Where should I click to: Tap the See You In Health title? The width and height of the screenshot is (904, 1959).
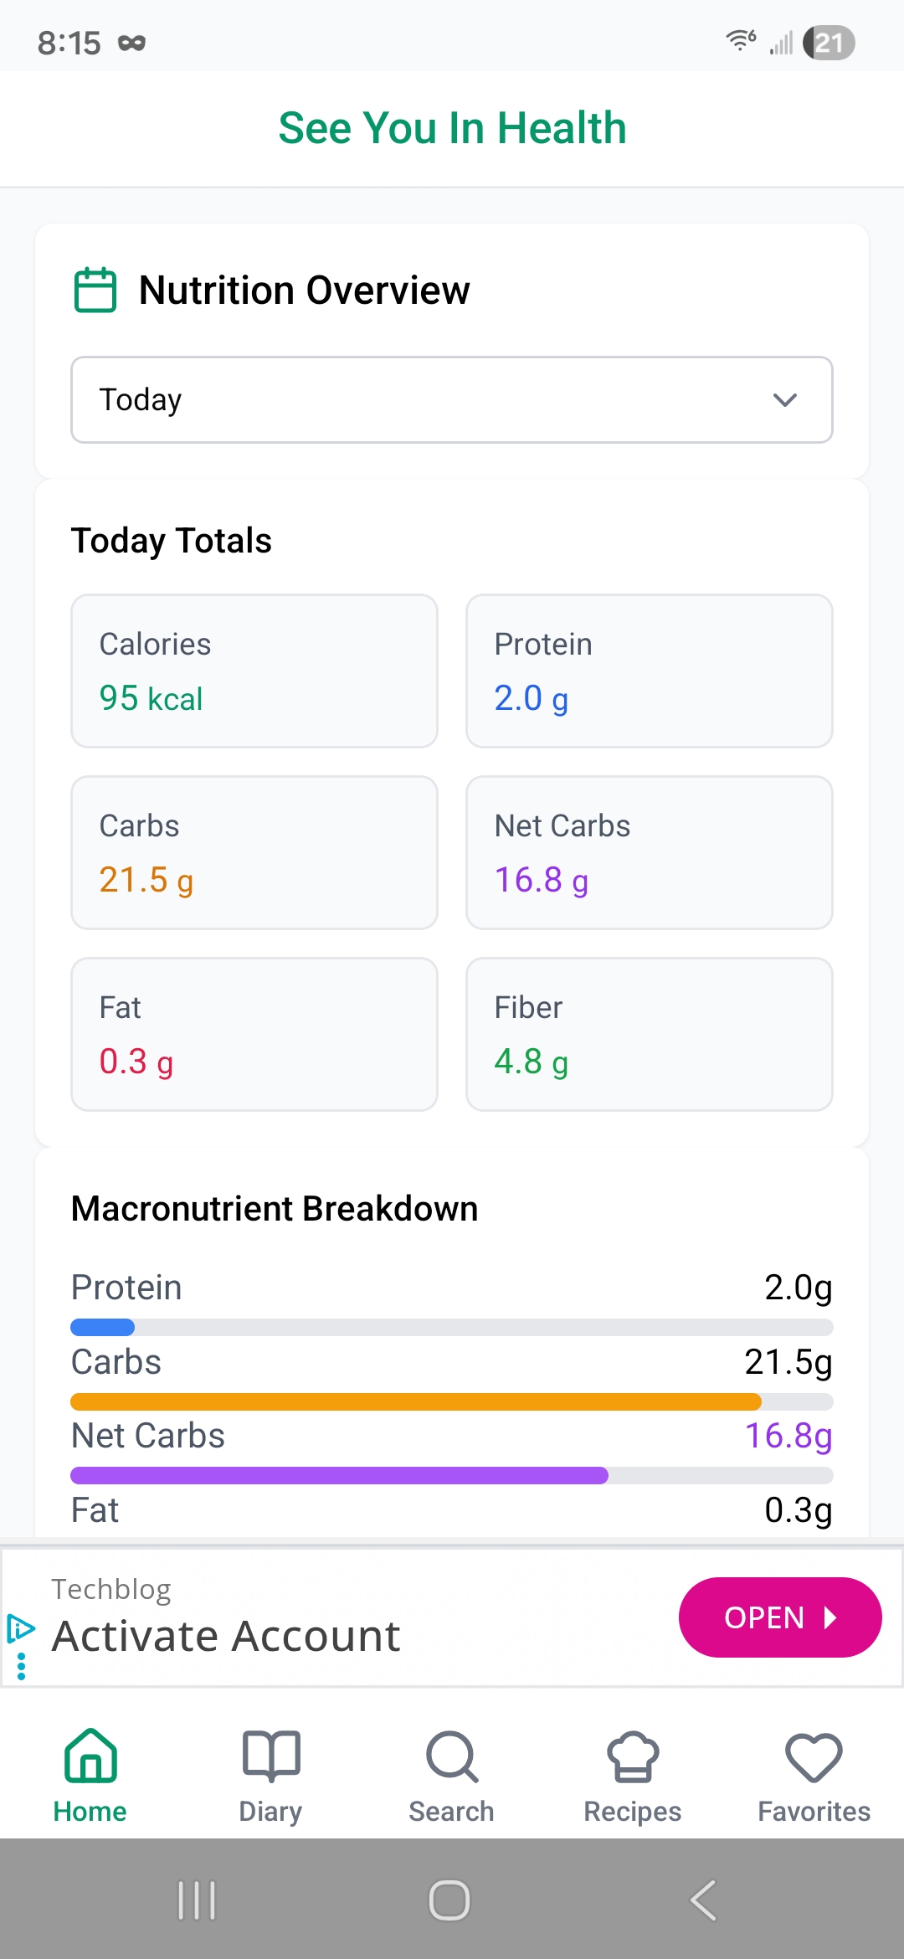pos(452,128)
